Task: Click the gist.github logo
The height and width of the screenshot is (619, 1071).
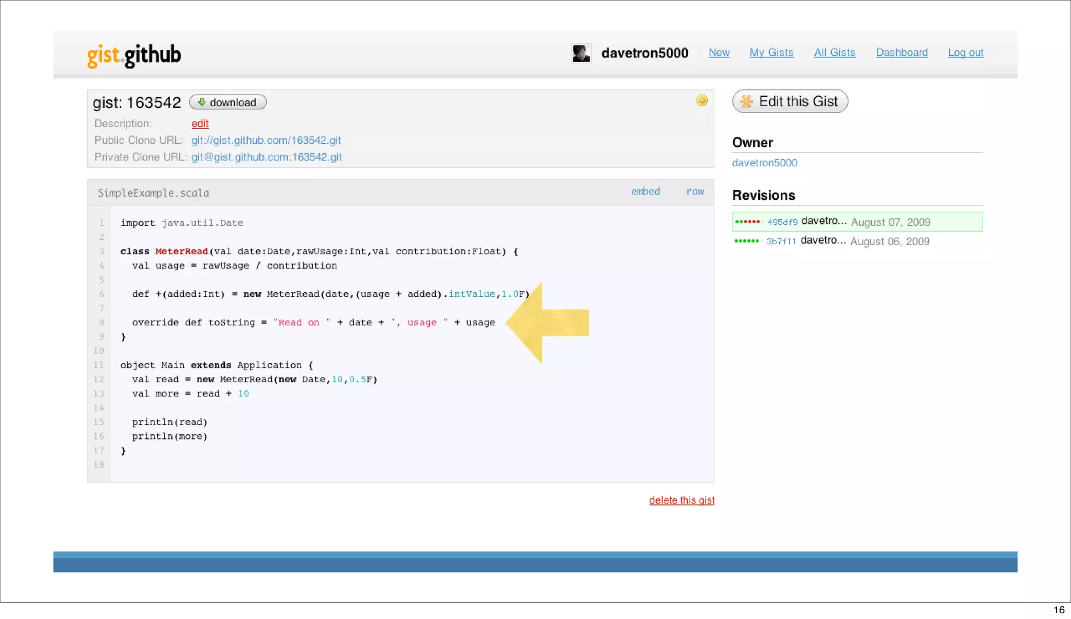Action: (134, 55)
